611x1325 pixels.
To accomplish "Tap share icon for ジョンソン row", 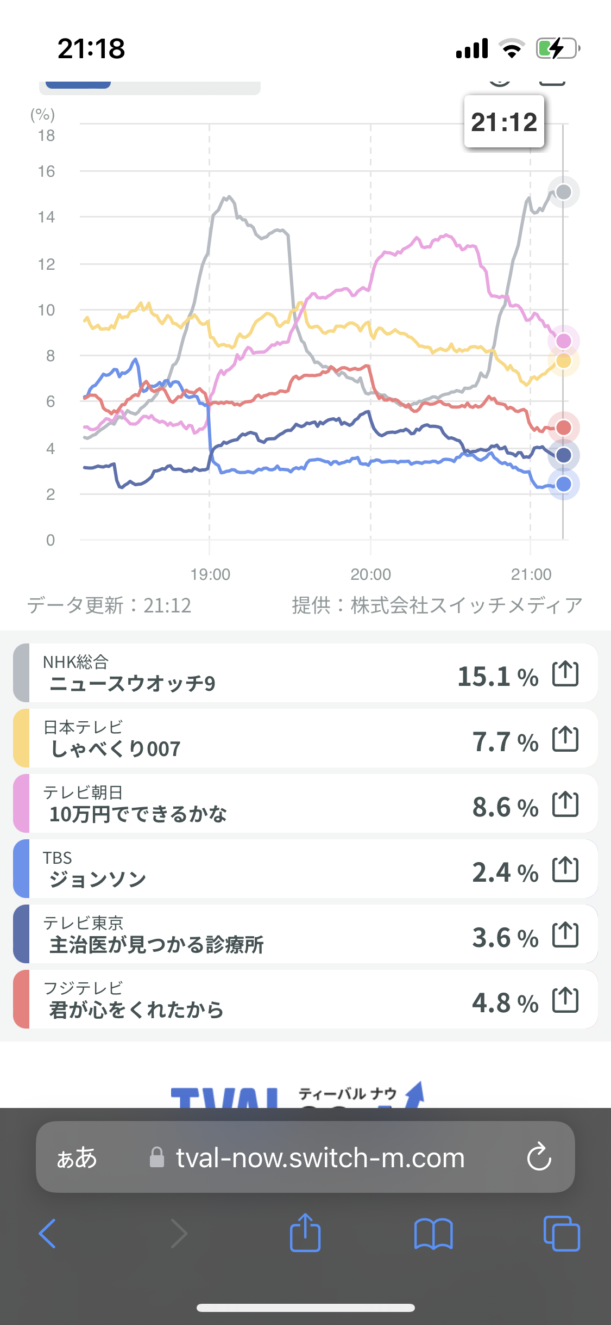I will coord(565,870).
